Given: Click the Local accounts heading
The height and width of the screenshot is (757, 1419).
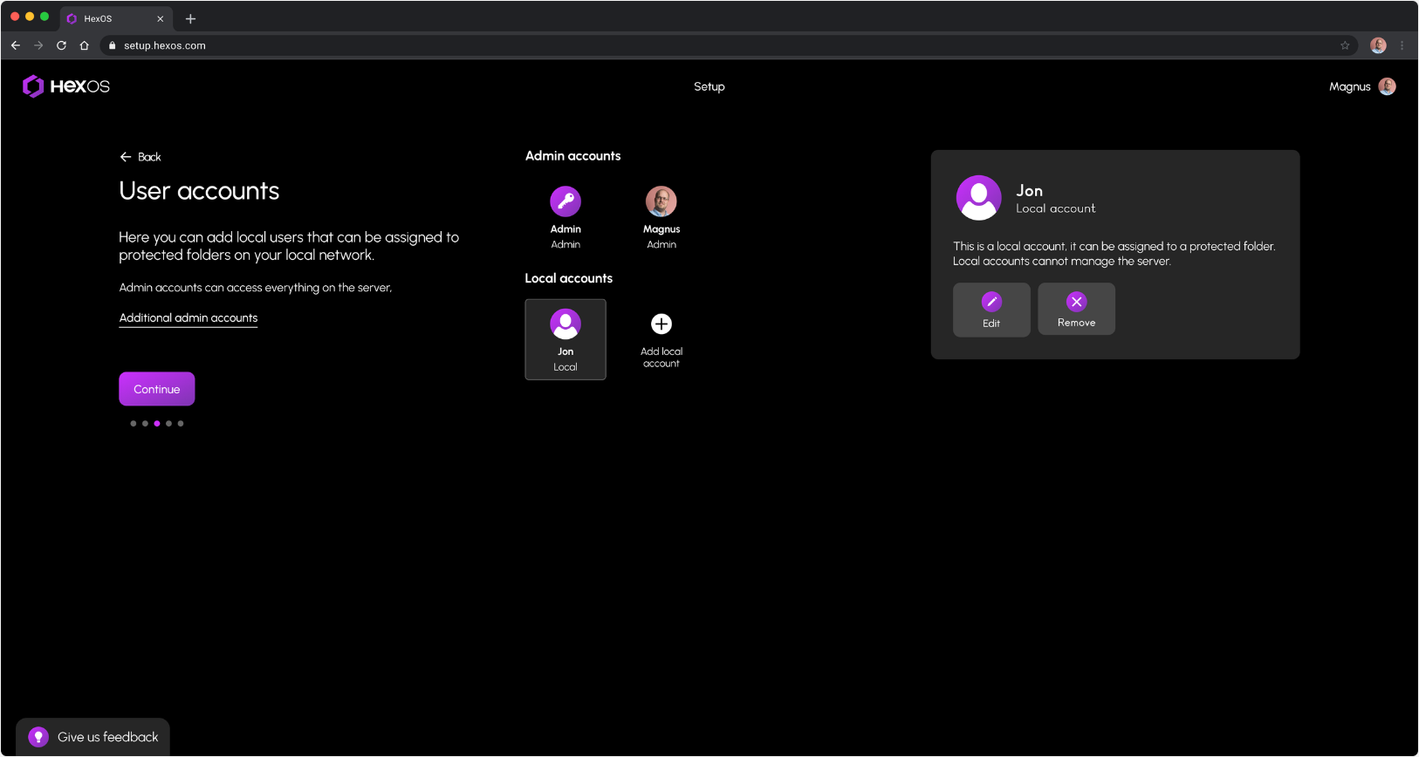Looking at the screenshot, I should pyautogui.click(x=569, y=278).
